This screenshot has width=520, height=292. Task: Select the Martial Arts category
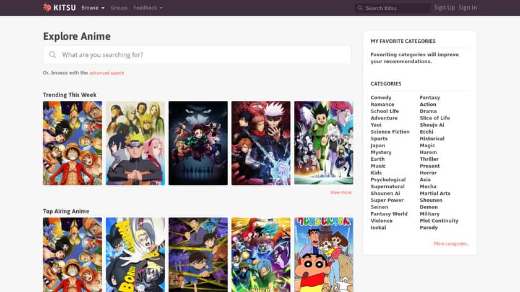[x=435, y=194]
